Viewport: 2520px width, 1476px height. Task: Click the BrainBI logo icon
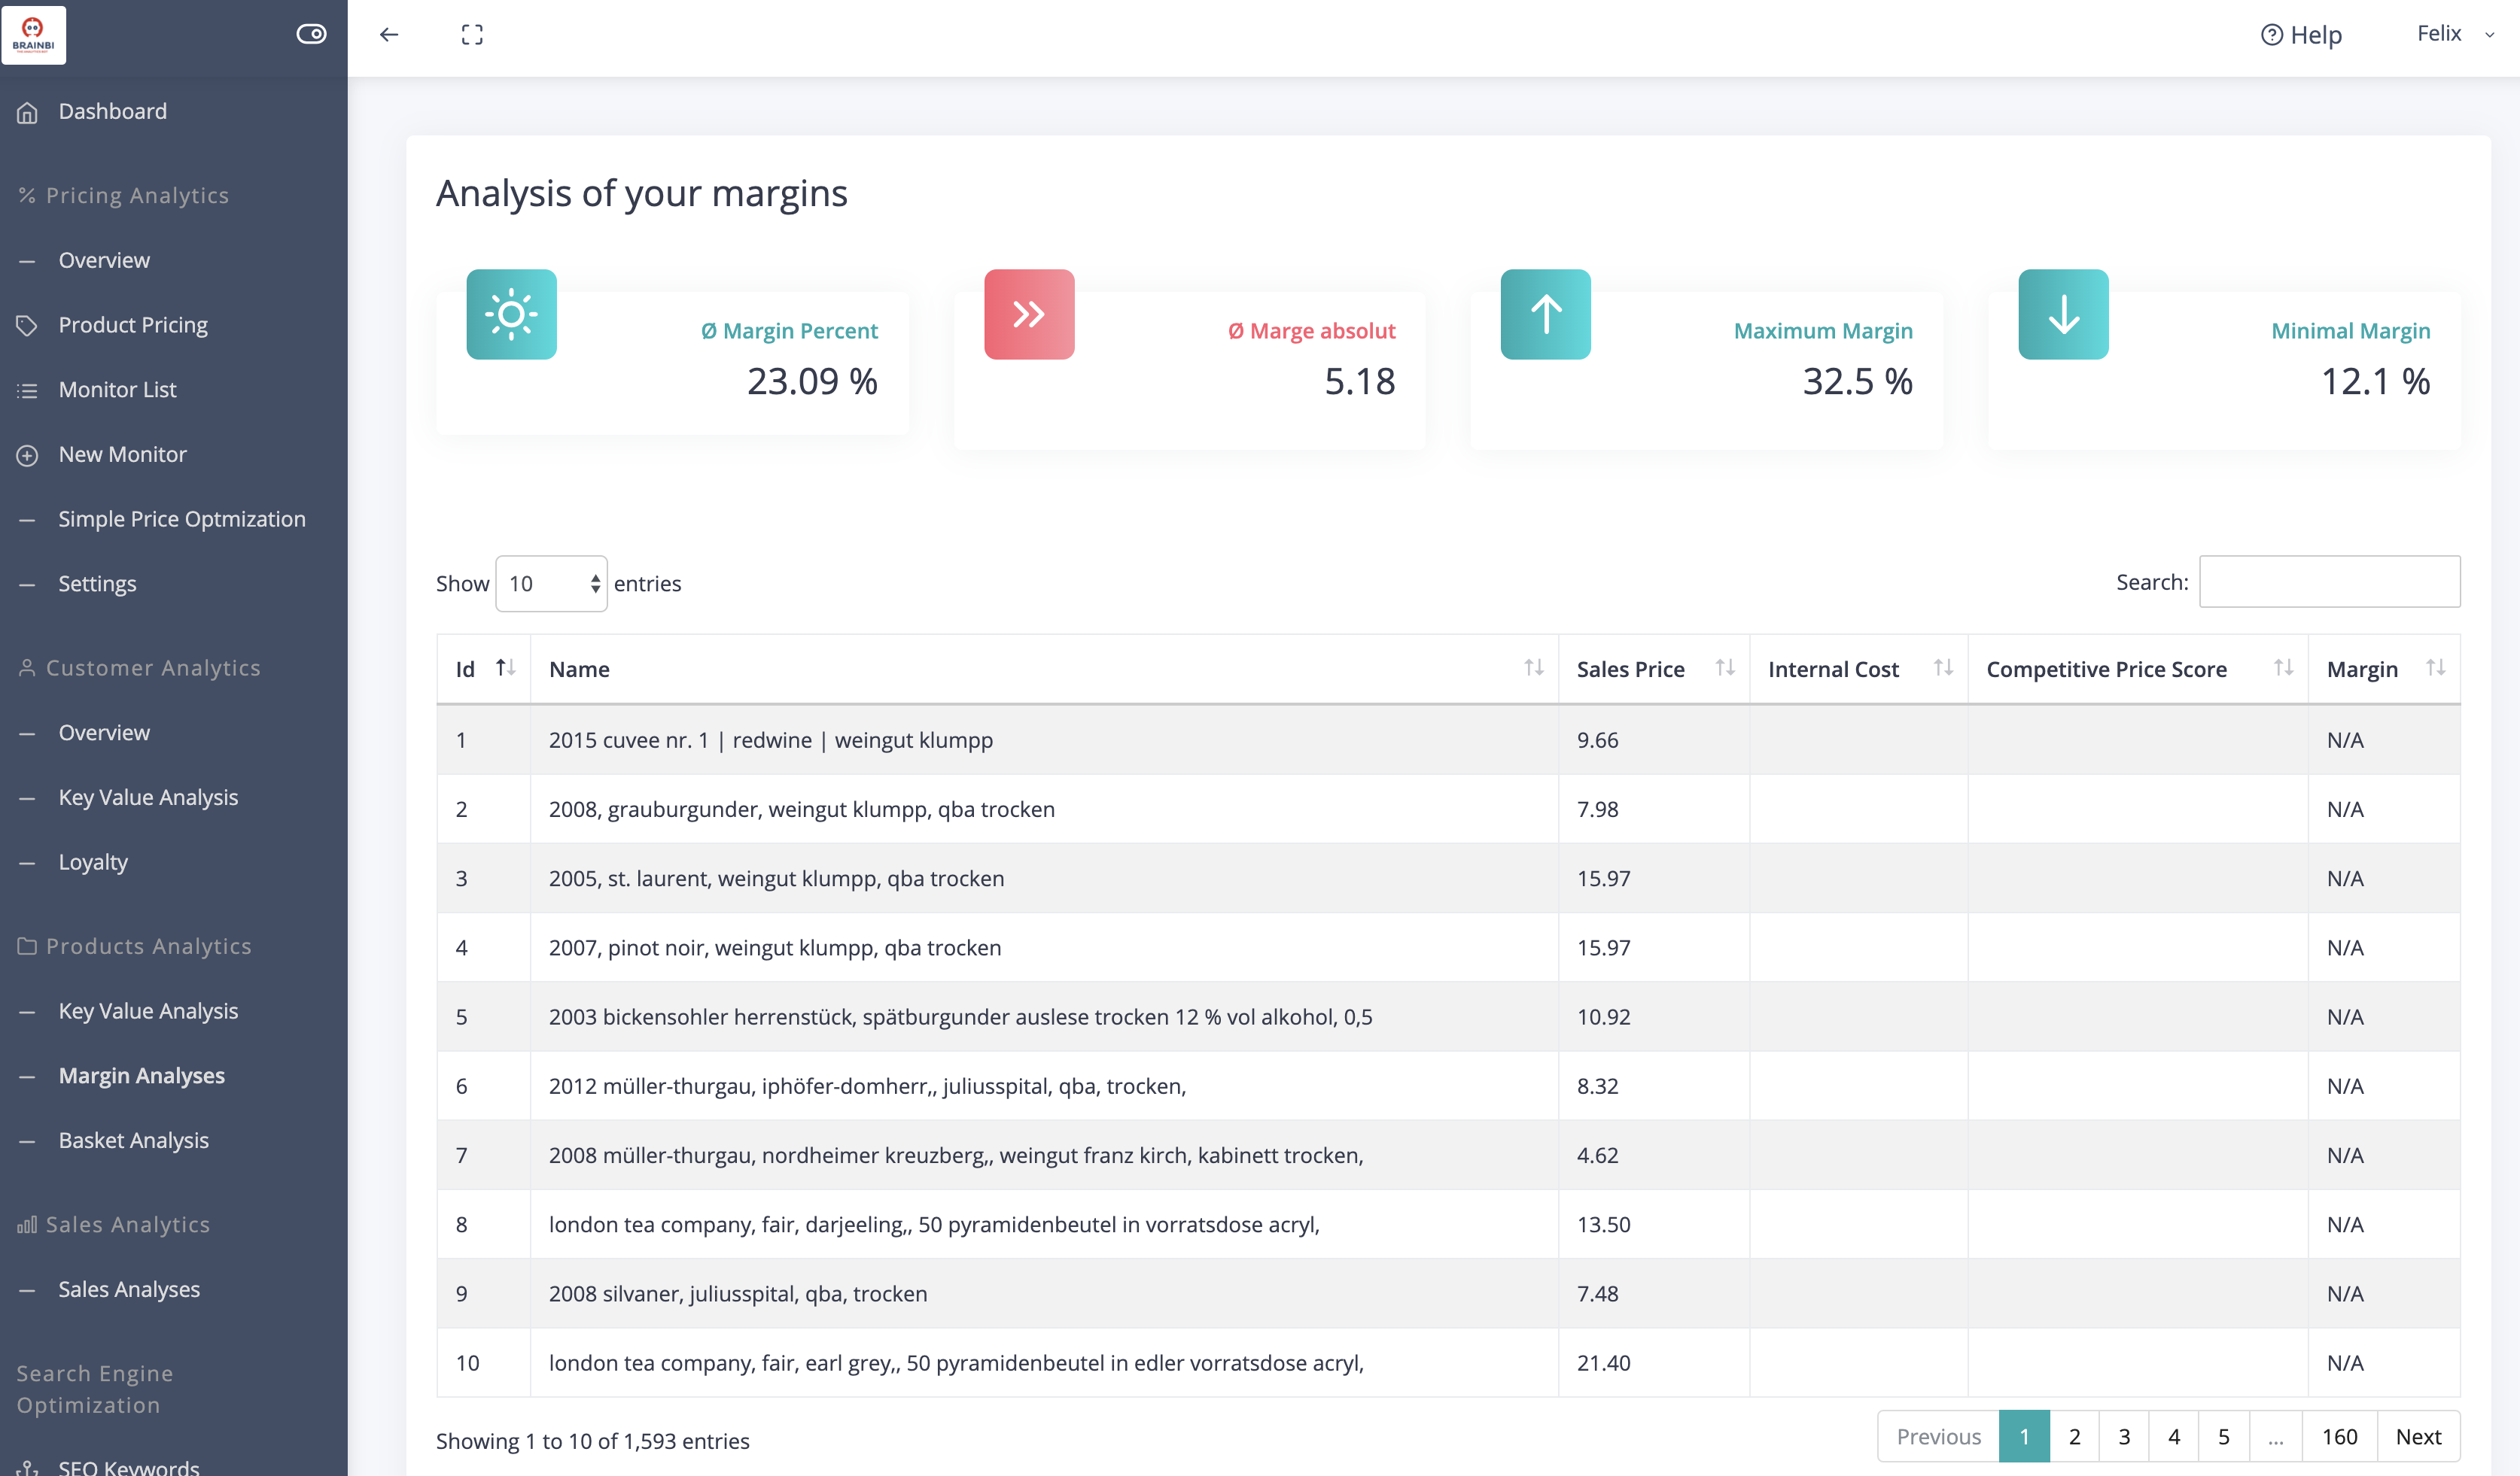click(34, 35)
